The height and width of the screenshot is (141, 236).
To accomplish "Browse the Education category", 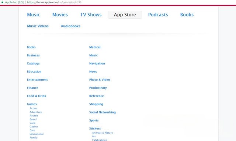I will [34, 72].
